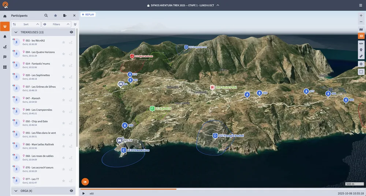Toggle visibility of ORGA group
Viewport: 366px width, 196px height.
tap(71, 191)
